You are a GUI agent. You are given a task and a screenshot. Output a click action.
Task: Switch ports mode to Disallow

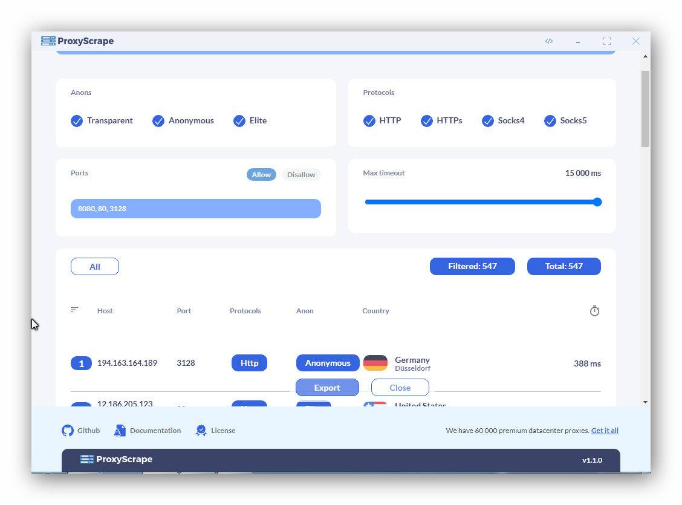tap(301, 174)
